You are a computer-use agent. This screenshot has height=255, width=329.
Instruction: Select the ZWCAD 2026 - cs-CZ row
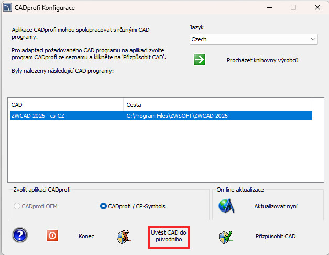point(161,116)
